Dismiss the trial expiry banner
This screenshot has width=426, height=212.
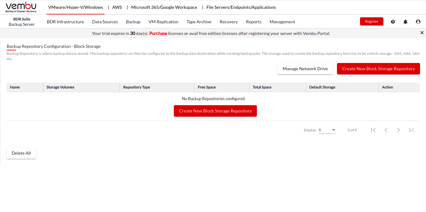click(422, 33)
